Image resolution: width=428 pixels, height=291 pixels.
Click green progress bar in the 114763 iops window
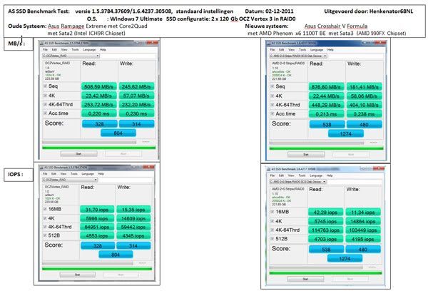pos(325,273)
